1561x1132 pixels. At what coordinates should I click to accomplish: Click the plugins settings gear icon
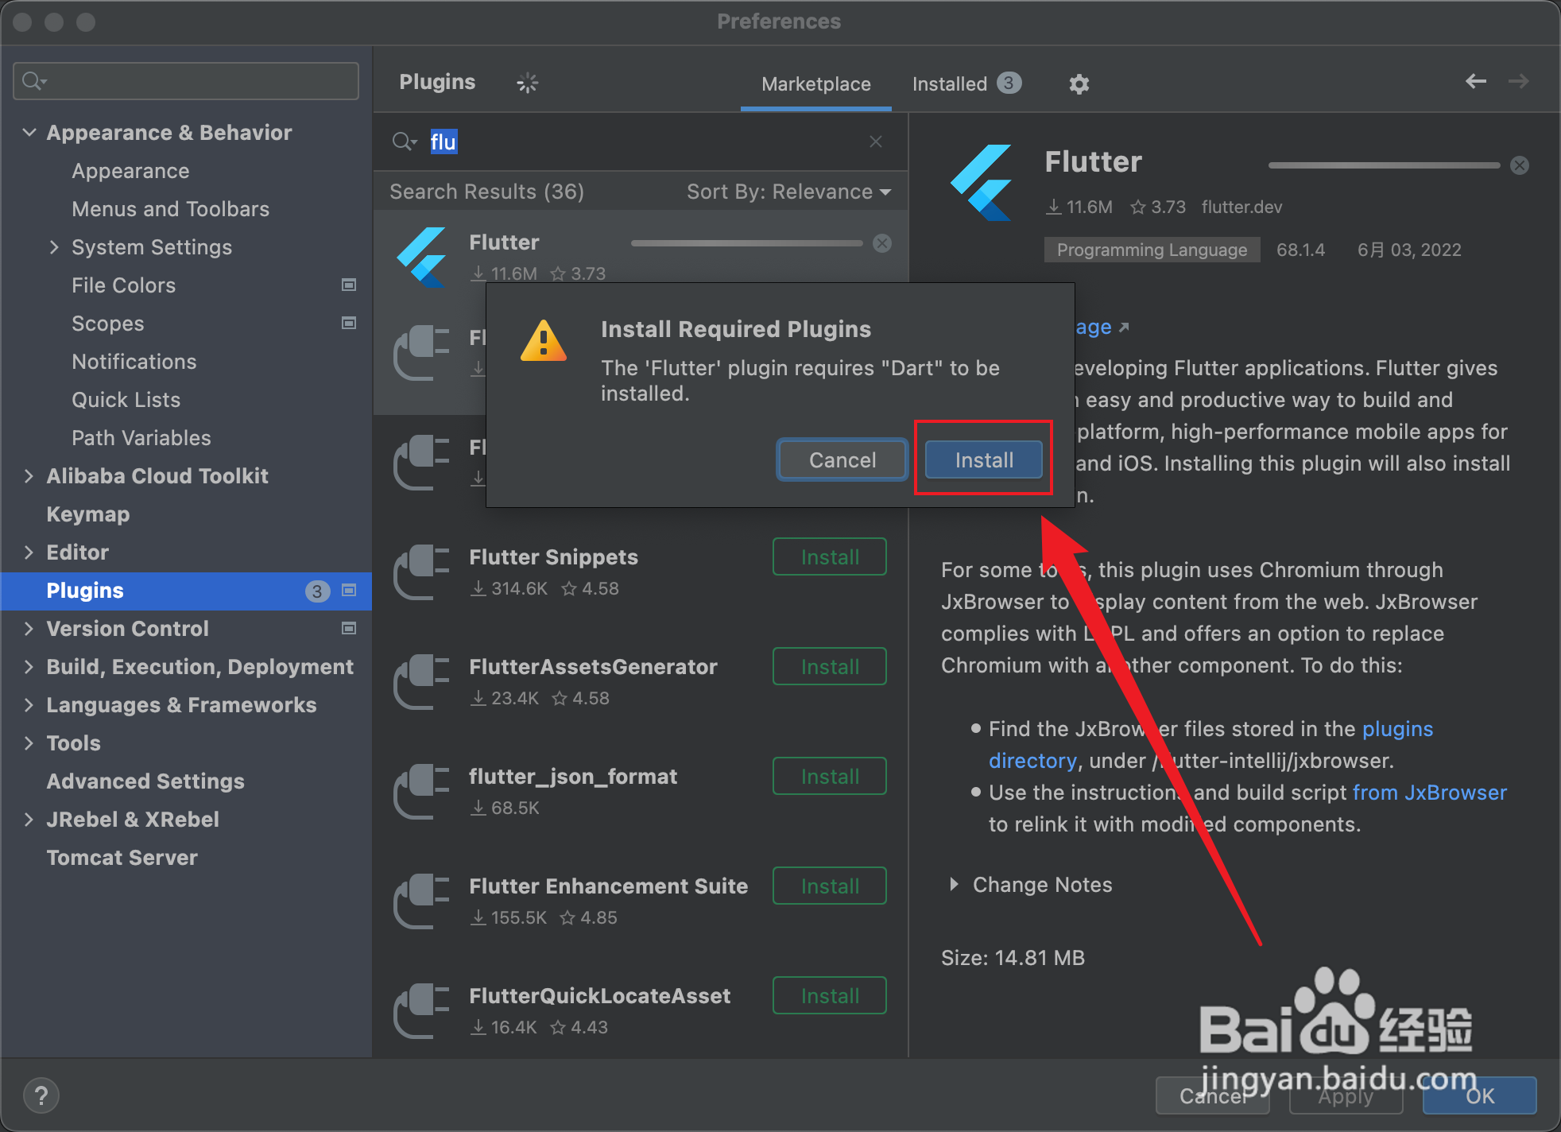click(1079, 83)
